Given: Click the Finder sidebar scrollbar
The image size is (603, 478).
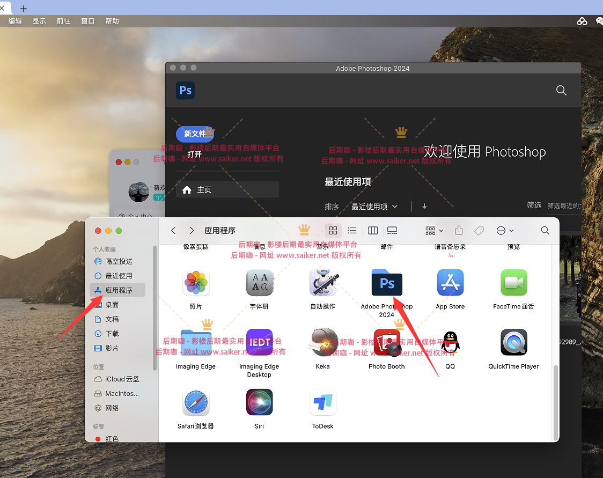Looking at the screenshot, I should point(155,307).
